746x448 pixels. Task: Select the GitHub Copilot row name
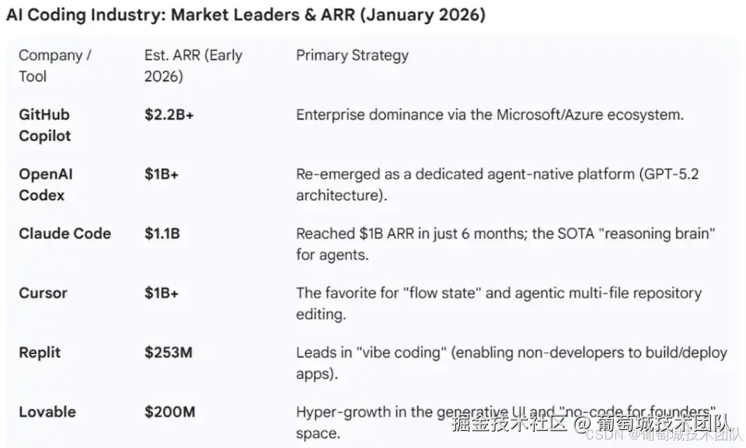tap(45, 125)
